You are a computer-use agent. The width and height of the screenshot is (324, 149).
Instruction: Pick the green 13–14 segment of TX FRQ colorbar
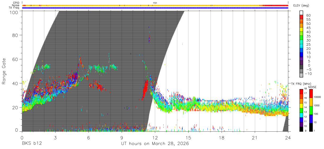tap(301, 110)
